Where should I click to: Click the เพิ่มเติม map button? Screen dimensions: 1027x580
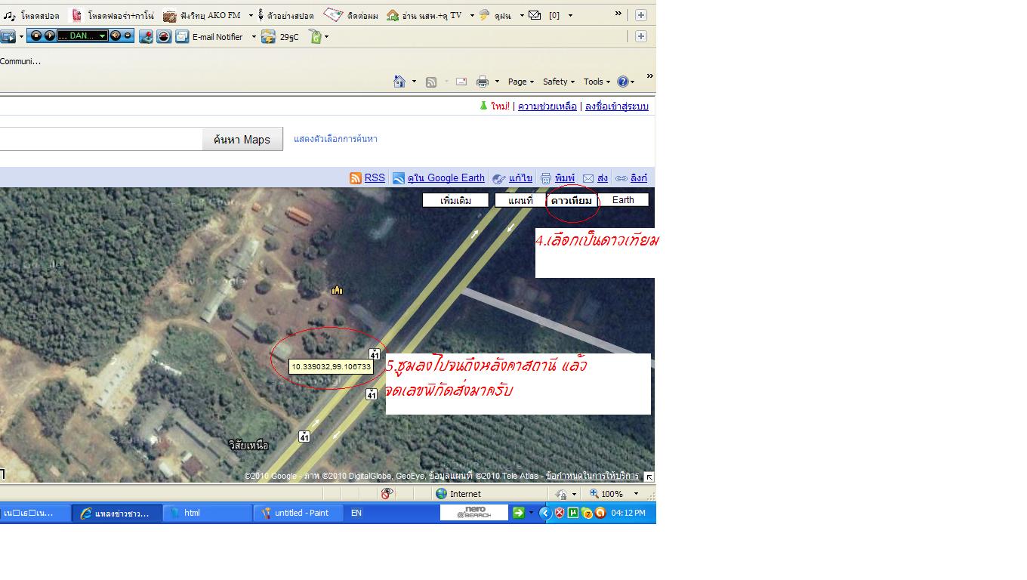coord(455,200)
